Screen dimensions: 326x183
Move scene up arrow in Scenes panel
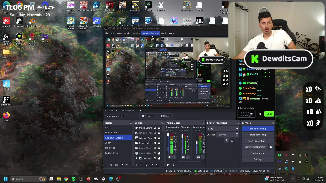pos(122,165)
